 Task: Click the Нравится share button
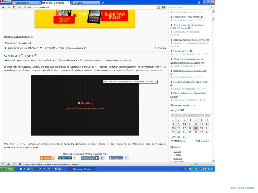click(65, 158)
